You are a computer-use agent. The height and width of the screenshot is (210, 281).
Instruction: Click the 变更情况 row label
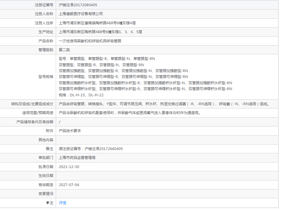pyautogui.click(x=46, y=194)
